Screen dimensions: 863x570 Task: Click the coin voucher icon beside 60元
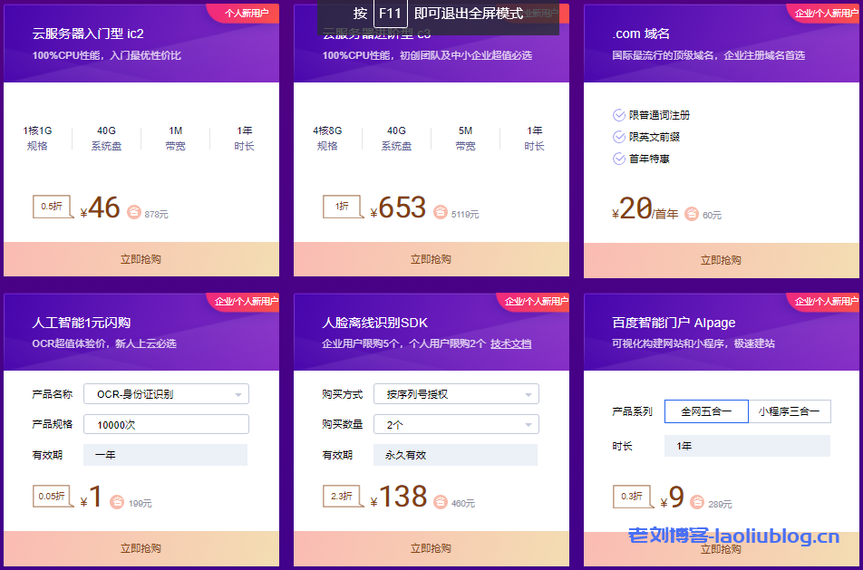pyautogui.click(x=692, y=215)
